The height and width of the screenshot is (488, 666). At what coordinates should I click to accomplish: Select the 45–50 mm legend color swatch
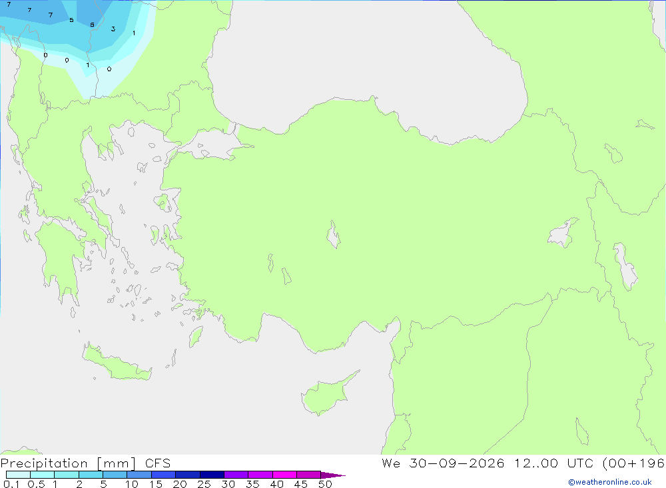pos(308,475)
